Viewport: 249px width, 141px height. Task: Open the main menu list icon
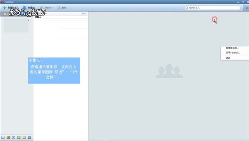pos(246,8)
